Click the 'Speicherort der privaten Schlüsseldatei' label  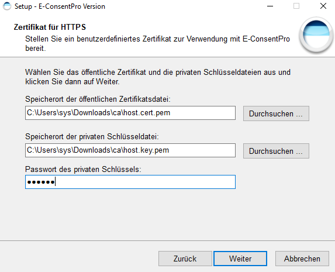(x=92, y=137)
